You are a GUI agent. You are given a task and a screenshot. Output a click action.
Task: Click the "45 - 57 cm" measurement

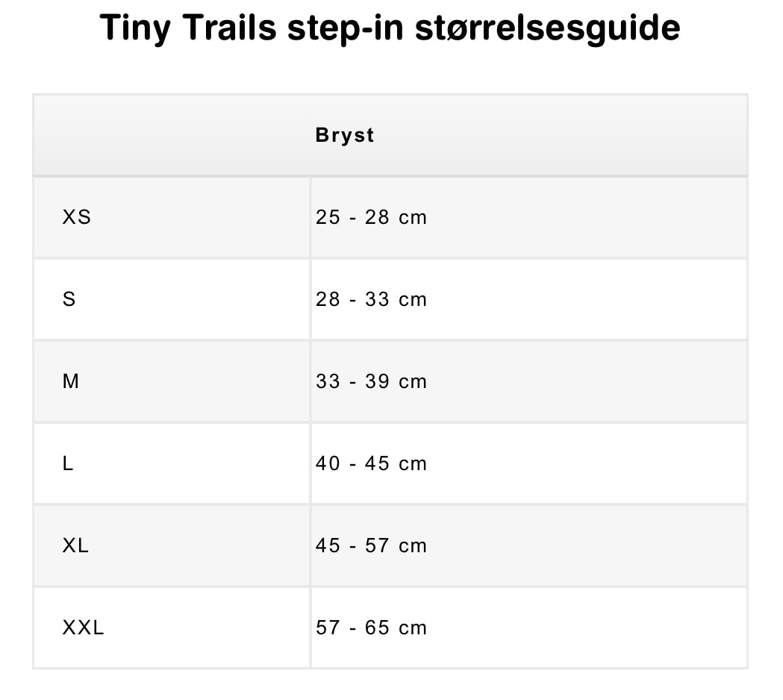tap(371, 546)
